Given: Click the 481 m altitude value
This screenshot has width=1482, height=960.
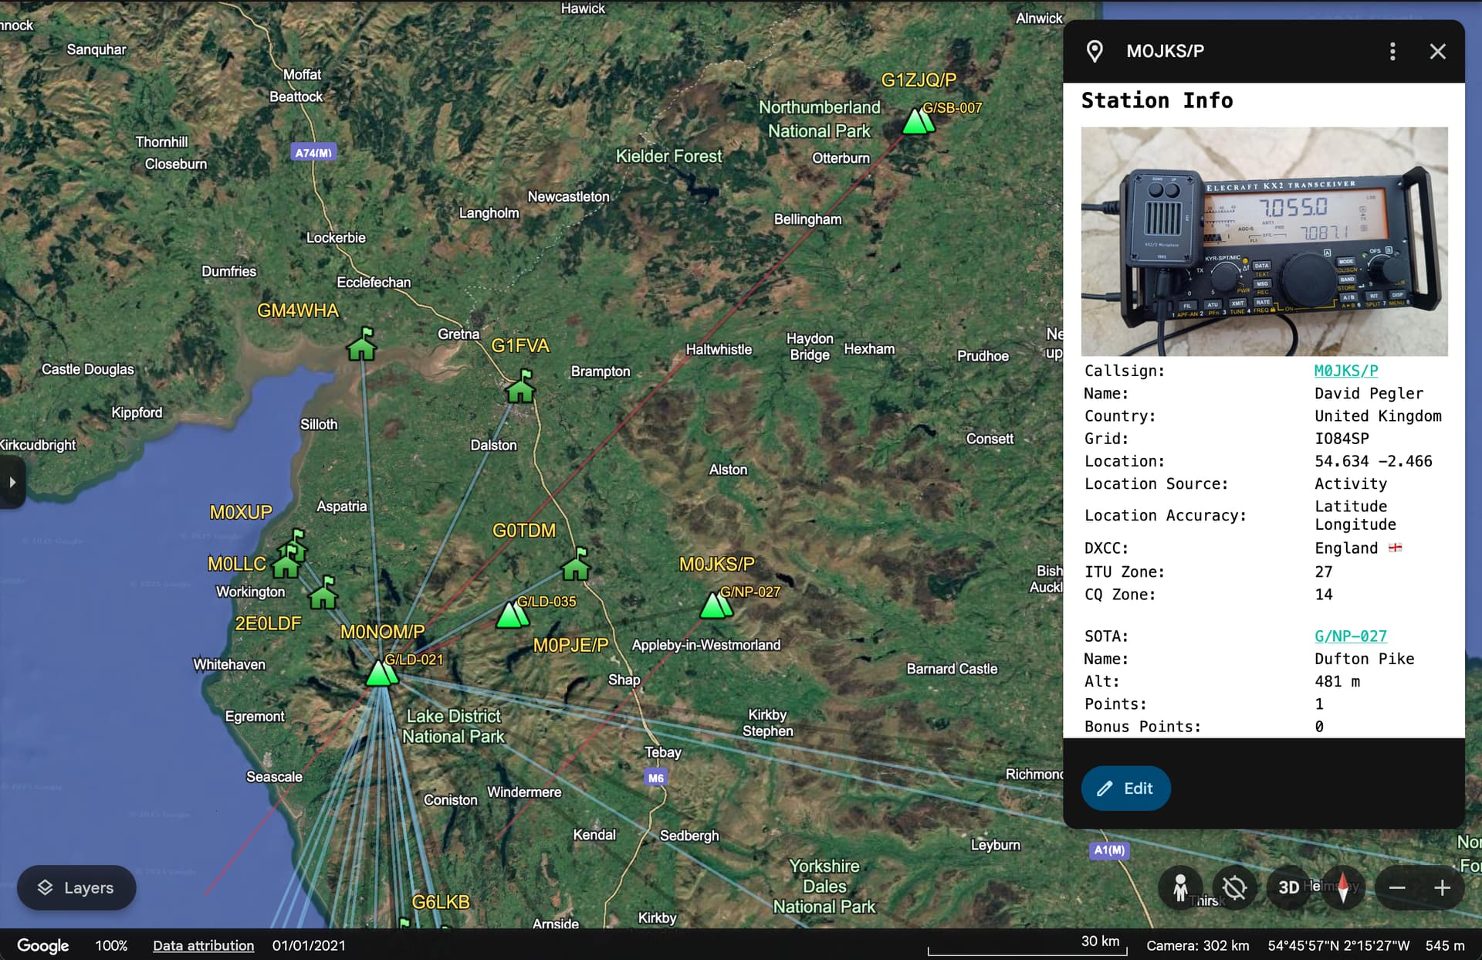Looking at the screenshot, I should (1337, 681).
